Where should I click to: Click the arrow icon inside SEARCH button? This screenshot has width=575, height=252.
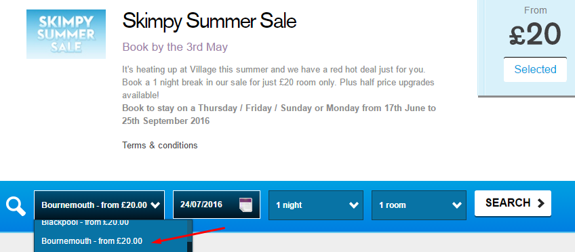540,203
